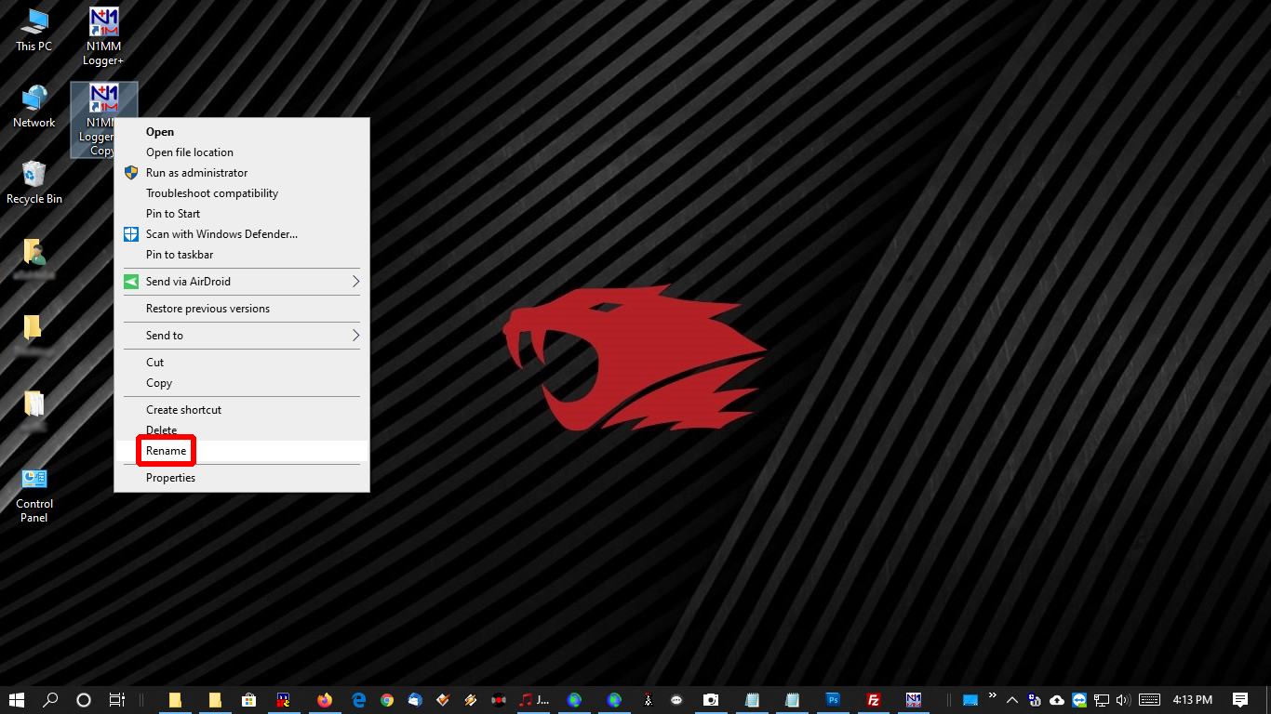Open taskbar Search magnifier
Image resolution: width=1271 pixels, height=714 pixels.
tap(50, 700)
